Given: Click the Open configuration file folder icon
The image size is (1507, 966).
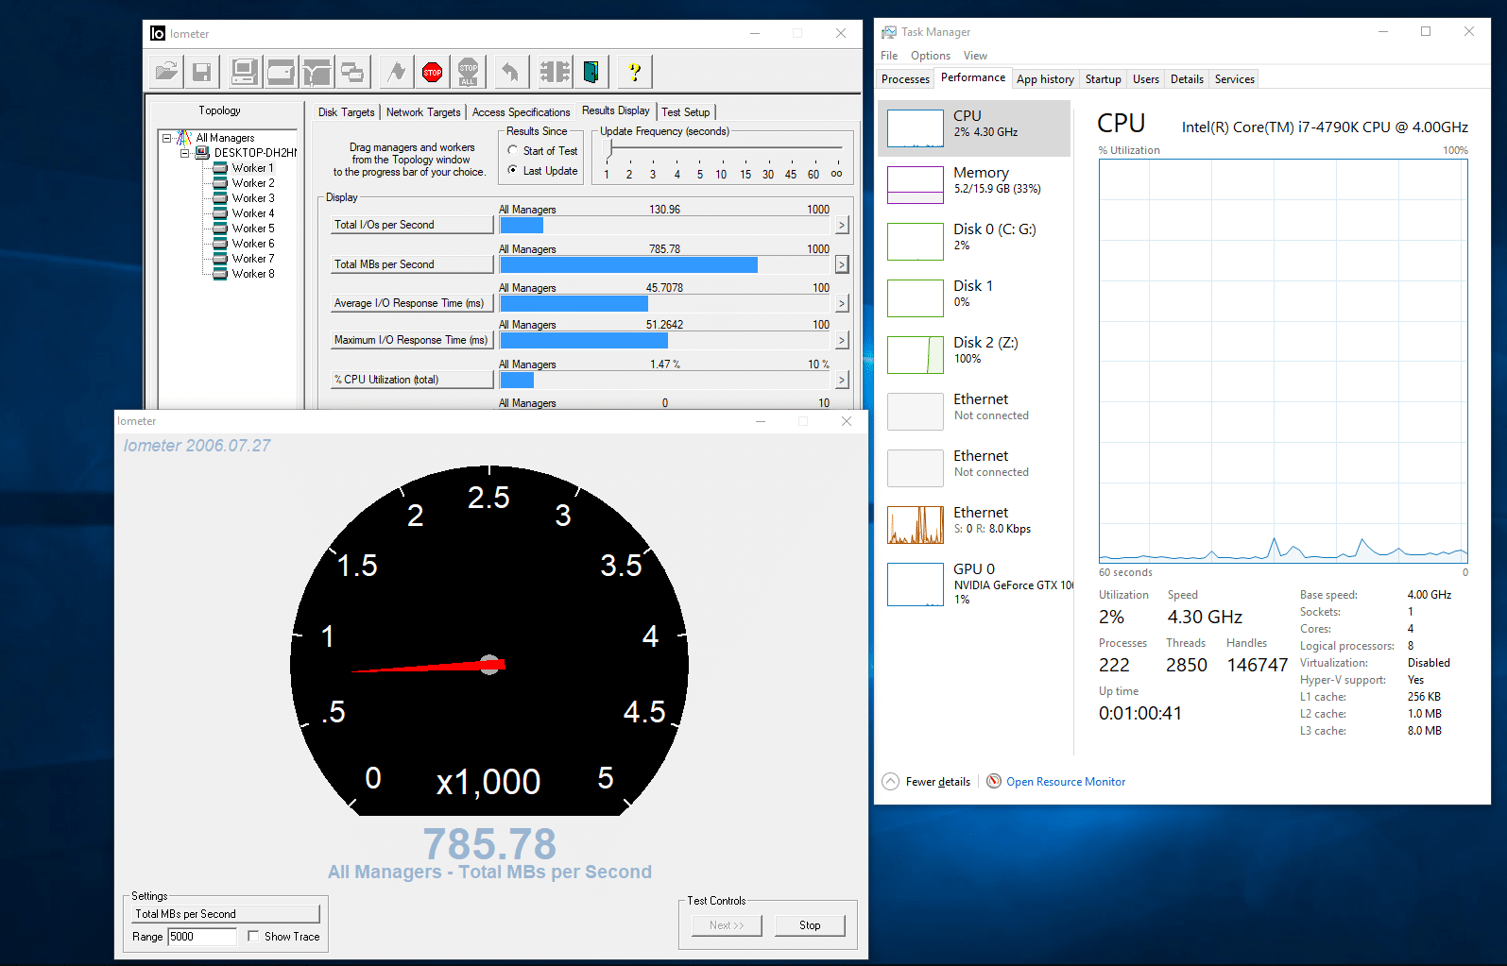Looking at the screenshot, I should [166, 72].
